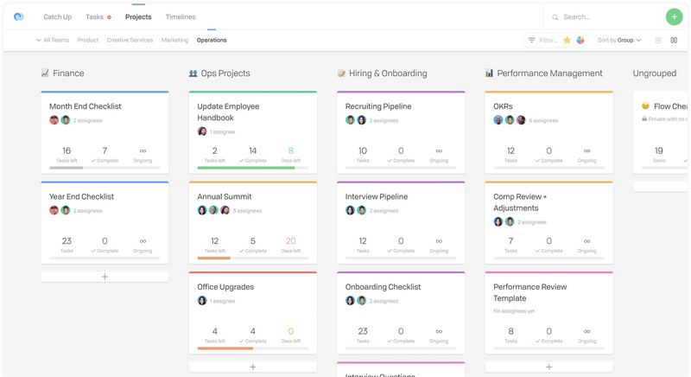Select the Marketing team filter
Image resolution: width=691 pixels, height=377 pixels.
(x=174, y=40)
